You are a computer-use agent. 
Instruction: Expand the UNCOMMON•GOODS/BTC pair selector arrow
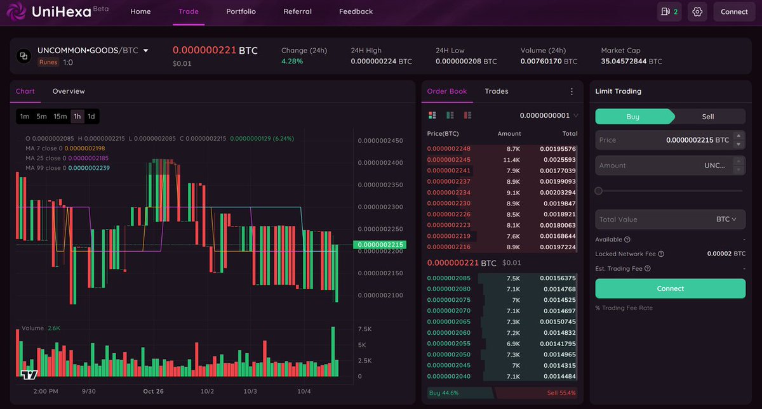tap(145, 51)
